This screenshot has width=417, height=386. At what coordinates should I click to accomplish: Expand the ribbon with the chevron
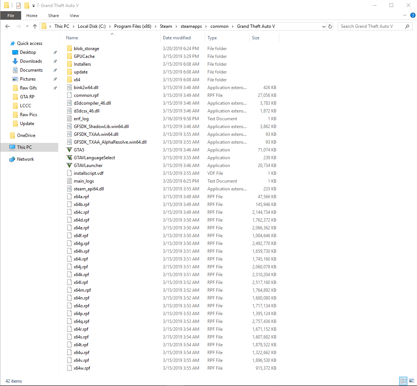coord(405,16)
